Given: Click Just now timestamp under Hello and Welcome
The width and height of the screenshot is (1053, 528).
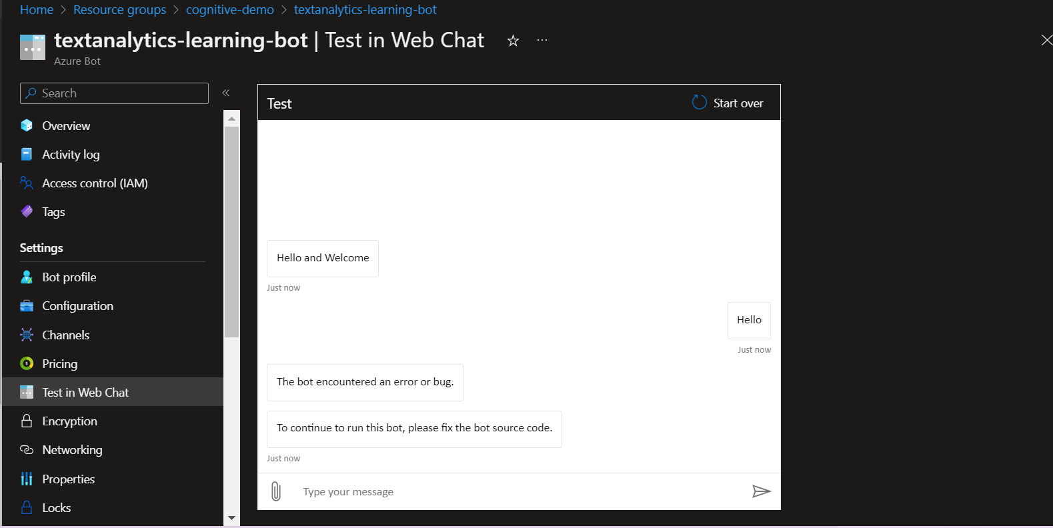Looking at the screenshot, I should click(x=283, y=287).
